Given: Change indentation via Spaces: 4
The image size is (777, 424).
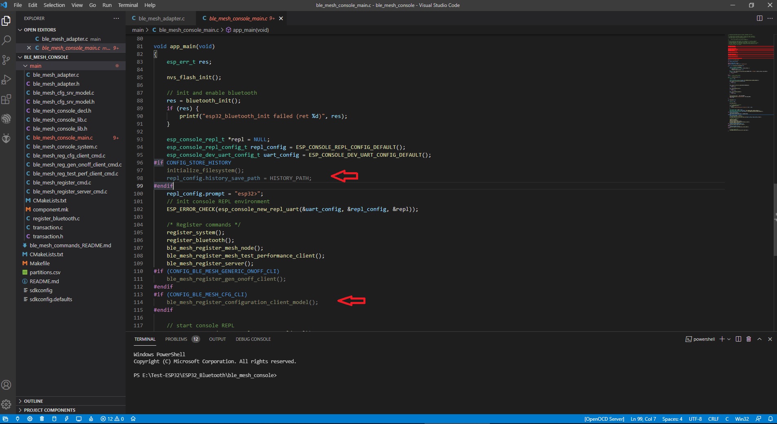Looking at the screenshot, I should 672,419.
